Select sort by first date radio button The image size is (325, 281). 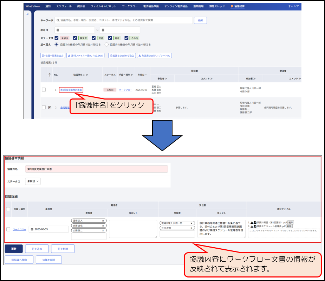pos(56,44)
